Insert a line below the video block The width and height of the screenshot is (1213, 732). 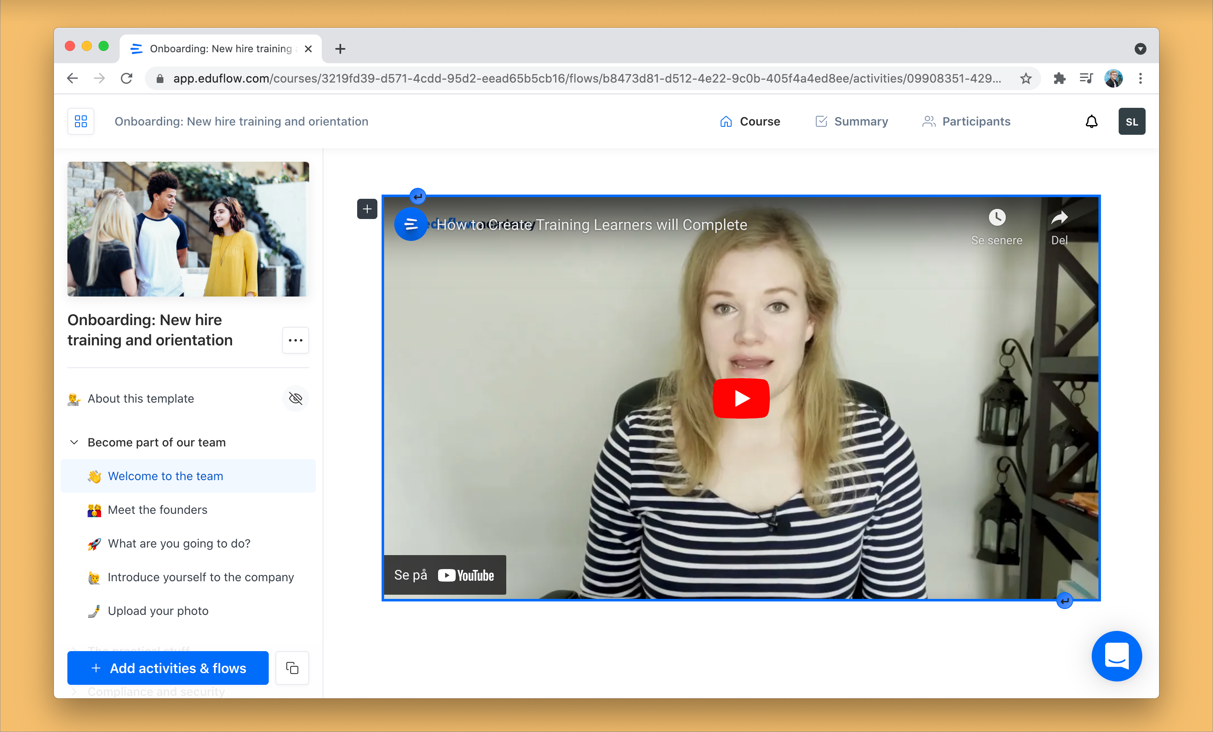(x=1064, y=601)
